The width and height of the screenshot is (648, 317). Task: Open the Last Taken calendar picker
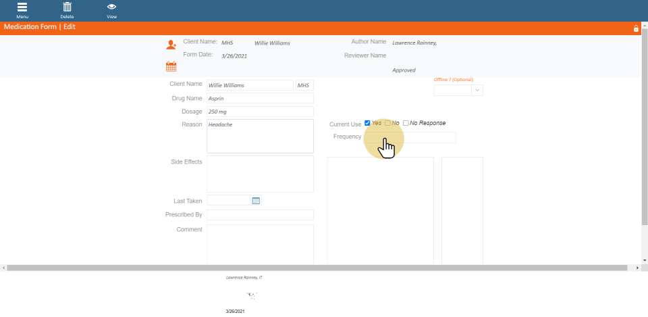pos(256,201)
